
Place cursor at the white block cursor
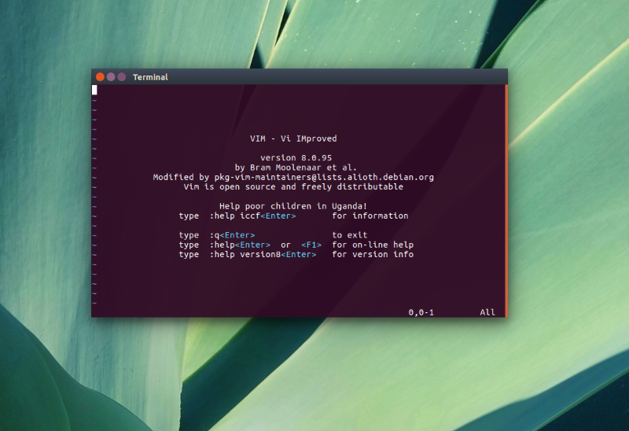point(94,90)
